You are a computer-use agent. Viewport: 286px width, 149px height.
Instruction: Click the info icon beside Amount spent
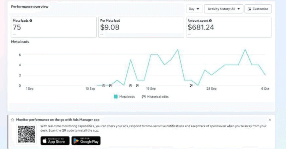tap(210, 21)
